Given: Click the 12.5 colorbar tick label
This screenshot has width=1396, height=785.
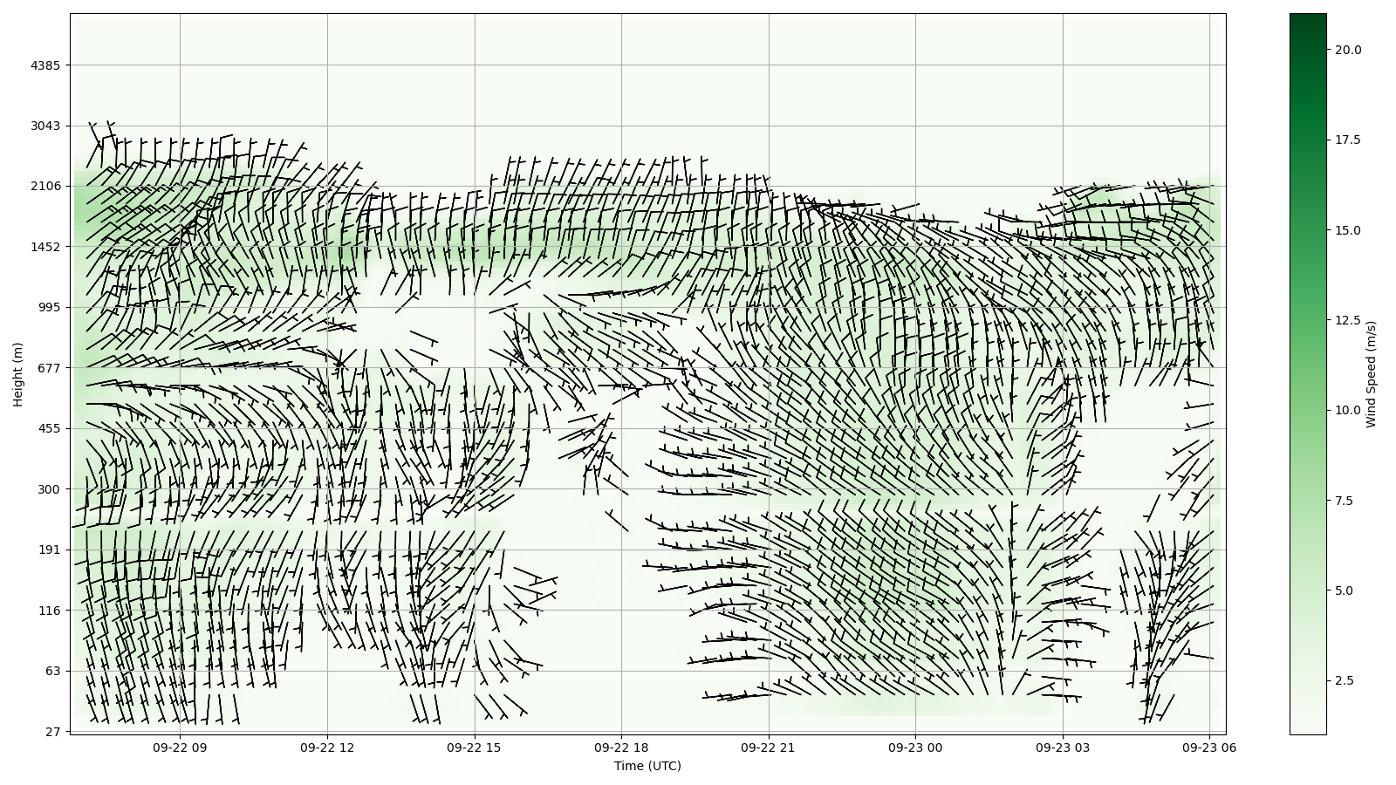Looking at the screenshot, I should (1347, 320).
